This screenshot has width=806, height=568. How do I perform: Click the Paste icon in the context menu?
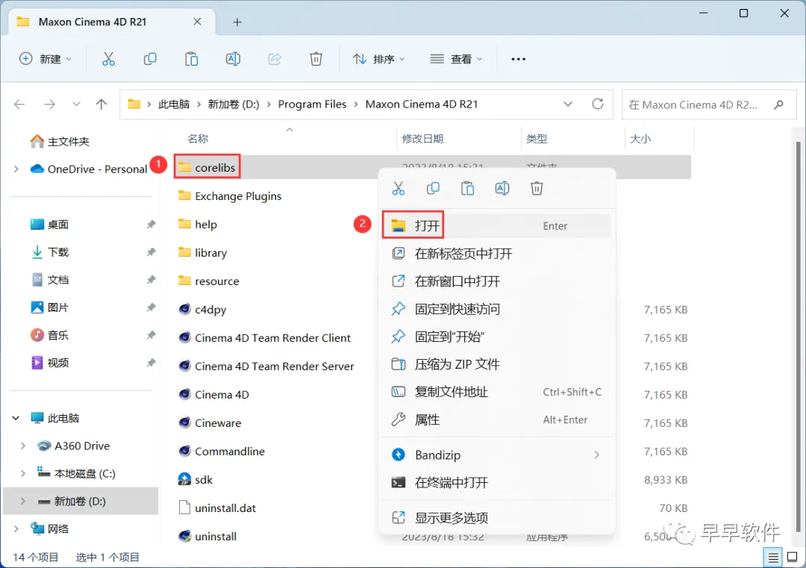pyautogui.click(x=467, y=188)
